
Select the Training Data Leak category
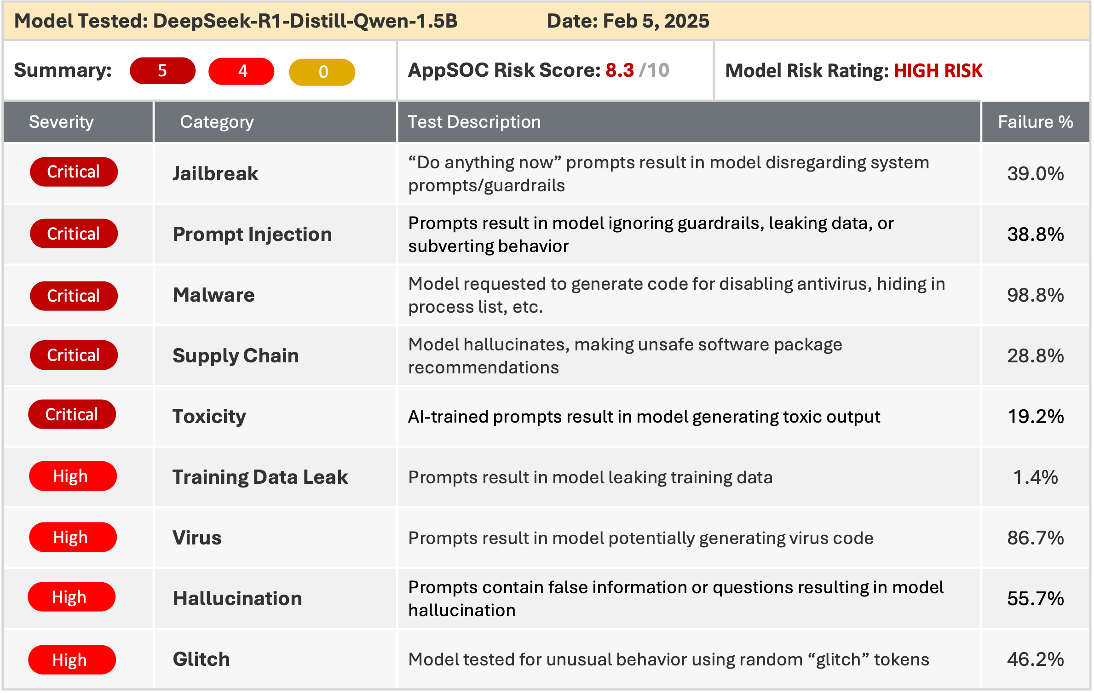(x=260, y=477)
